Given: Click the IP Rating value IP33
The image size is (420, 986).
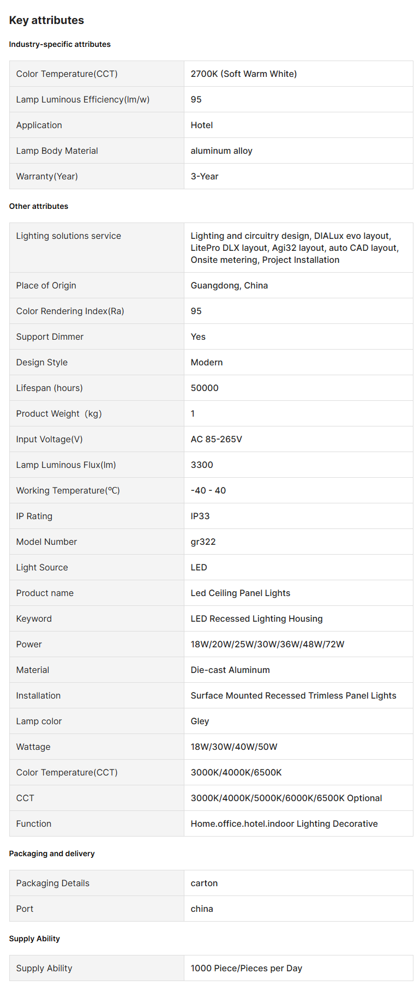Looking at the screenshot, I should tap(200, 516).
